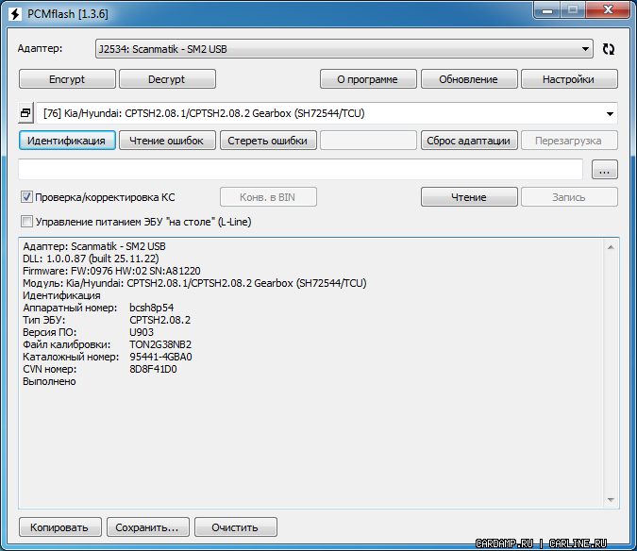Viewport: 637px width, 551px height.
Task: Click the Decrypt button
Action: [167, 79]
